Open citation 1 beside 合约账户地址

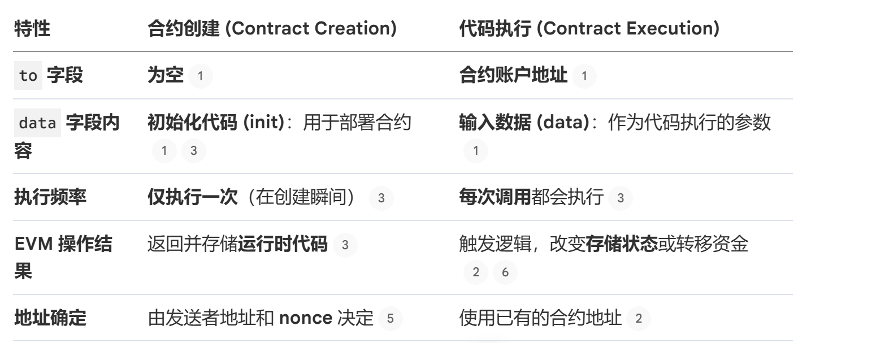[x=584, y=76]
